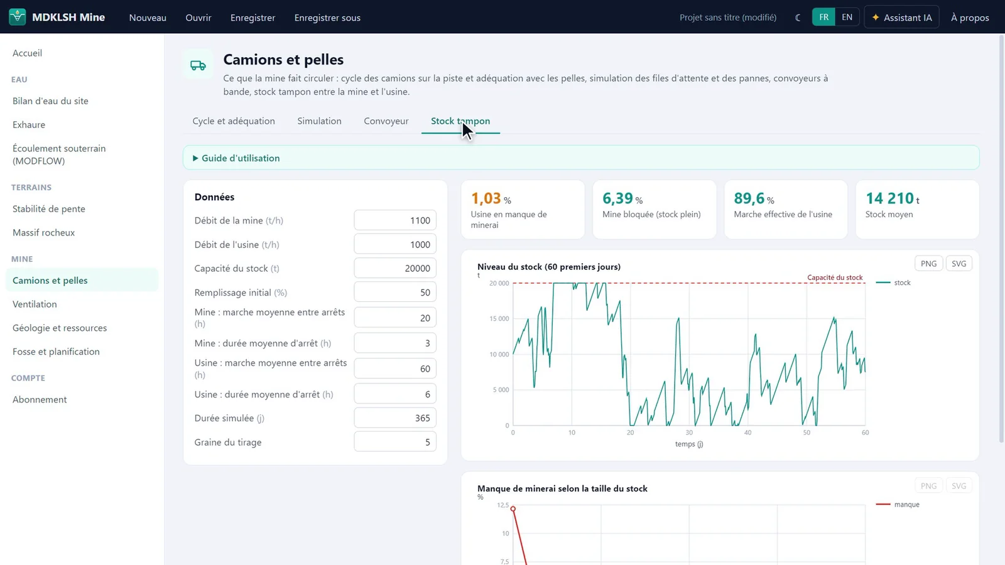Switch language to FR
This screenshot has width=1005, height=565.
click(823, 17)
